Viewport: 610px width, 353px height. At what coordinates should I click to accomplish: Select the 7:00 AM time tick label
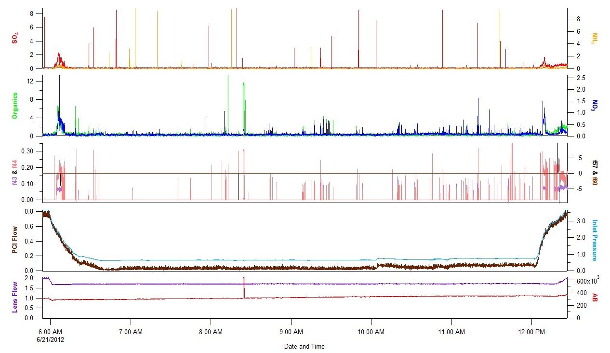(131, 332)
